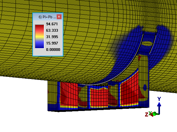The width and height of the screenshot is (177, 132).
Task: Click the dark red Z axis label
Action: [147, 114]
